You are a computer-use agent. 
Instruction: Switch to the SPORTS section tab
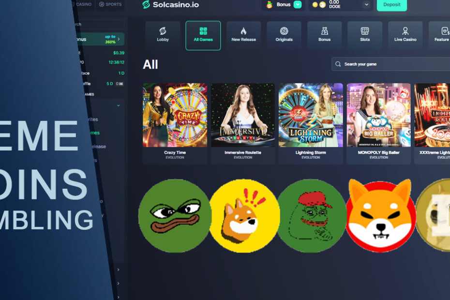point(110,4)
